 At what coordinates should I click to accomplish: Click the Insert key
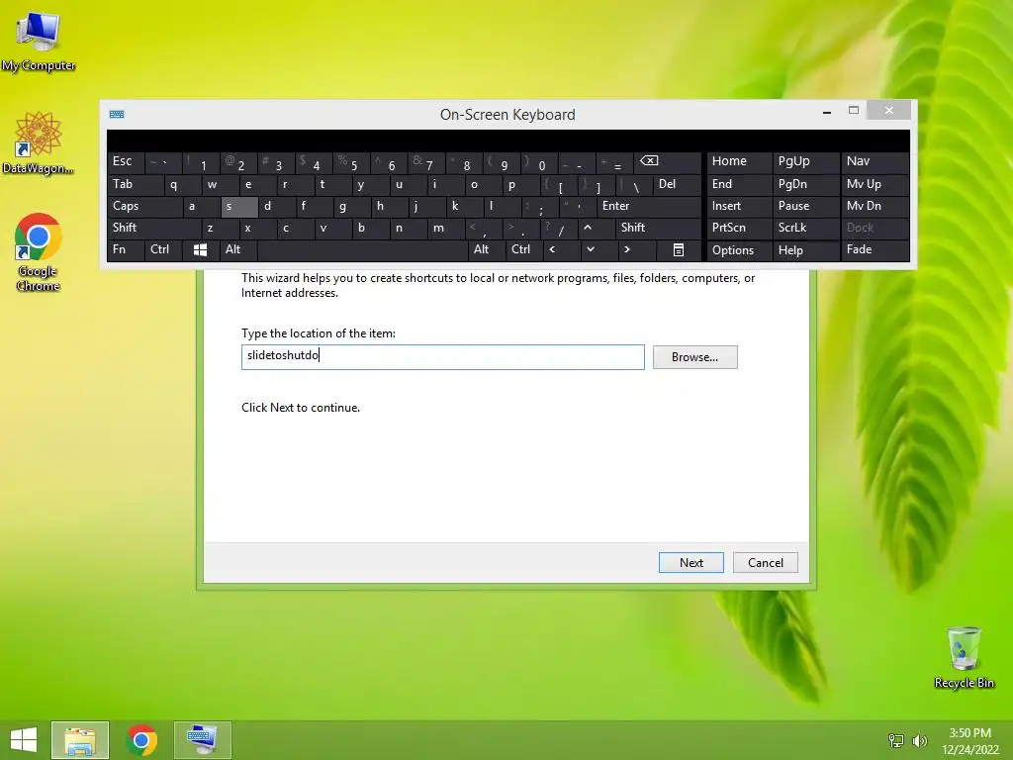[739, 207]
